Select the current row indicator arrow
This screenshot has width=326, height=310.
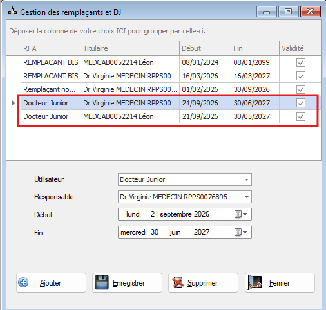pos(14,103)
